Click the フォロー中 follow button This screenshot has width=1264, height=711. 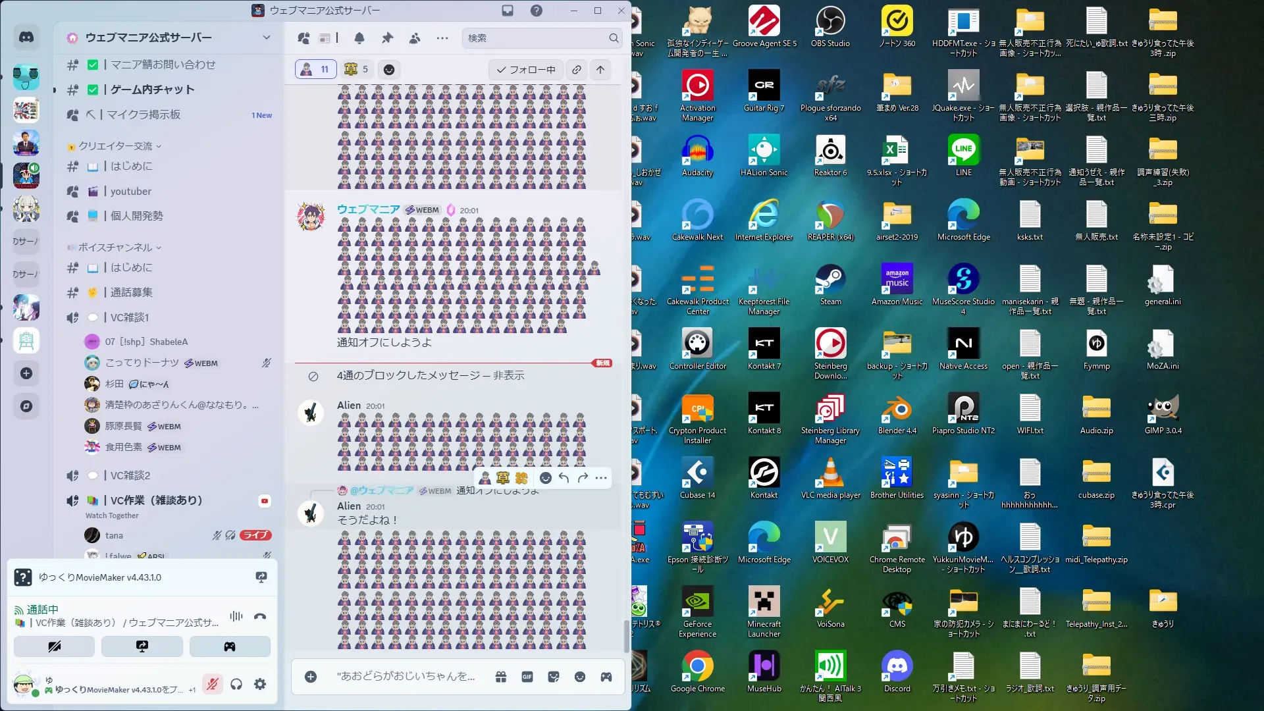[525, 70]
